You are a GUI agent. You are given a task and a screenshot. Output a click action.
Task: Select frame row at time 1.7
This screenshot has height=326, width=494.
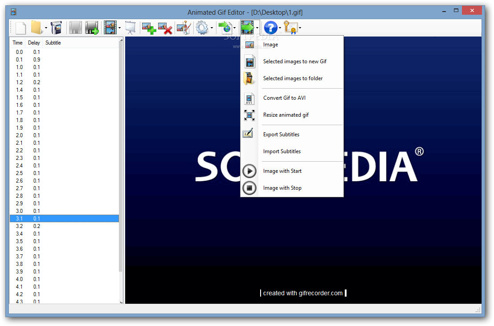pos(64,112)
